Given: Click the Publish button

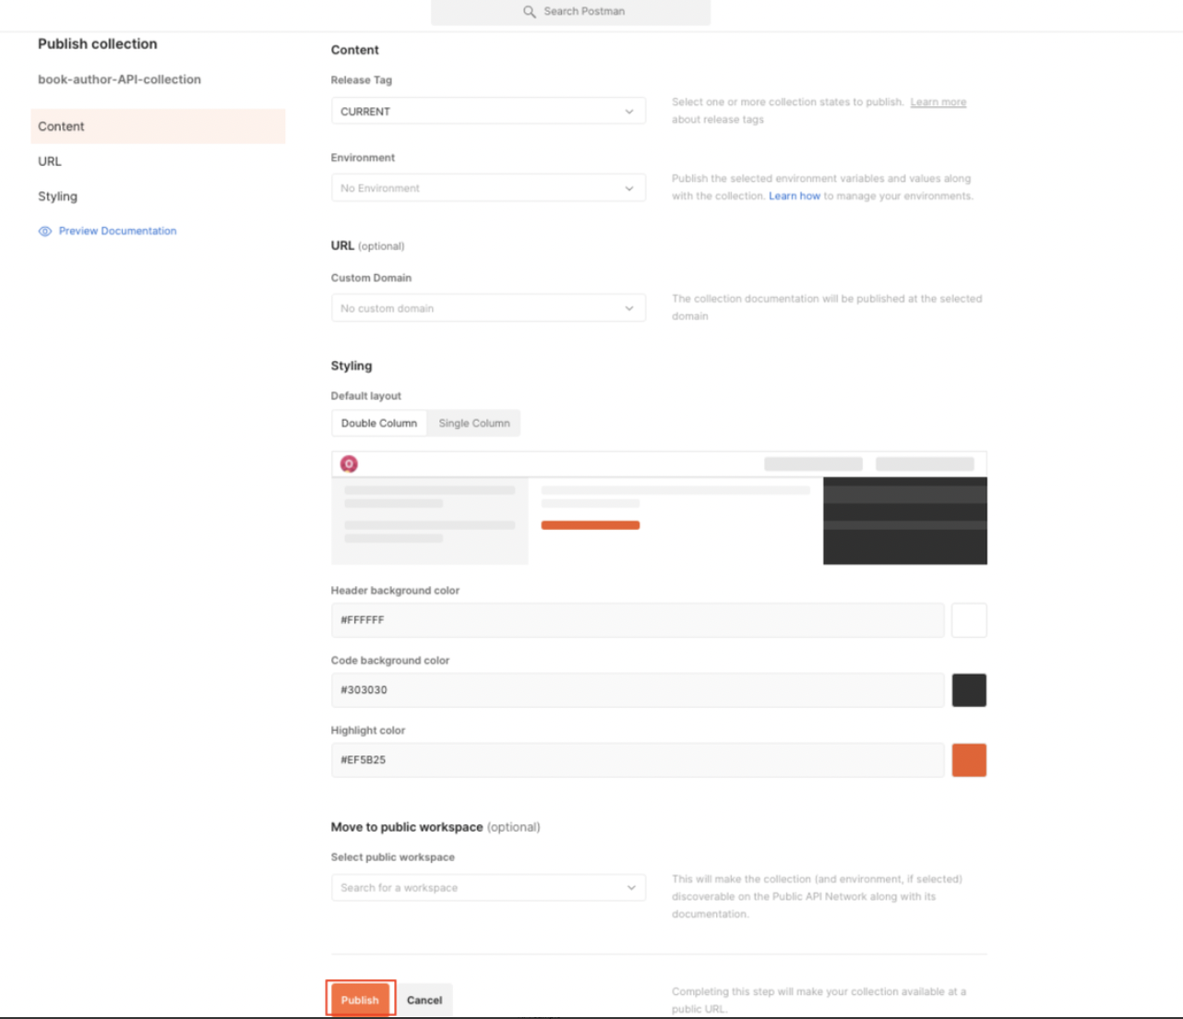Looking at the screenshot, I should [360, 1000].
